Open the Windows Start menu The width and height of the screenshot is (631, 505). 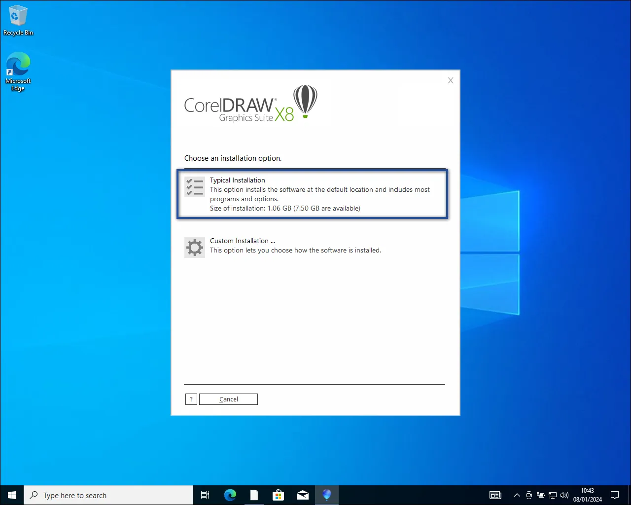pos(12,495)
